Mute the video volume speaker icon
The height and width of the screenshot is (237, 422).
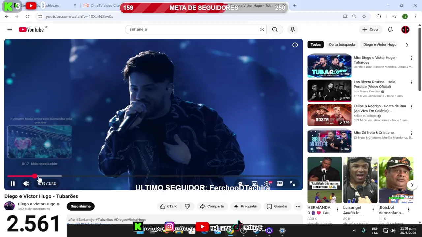pos(26,183)
